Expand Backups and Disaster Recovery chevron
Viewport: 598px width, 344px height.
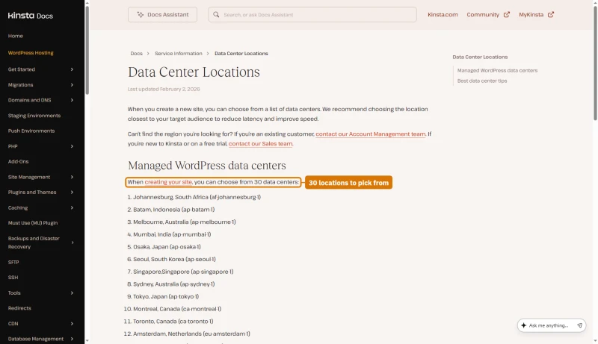pos(73,243)
